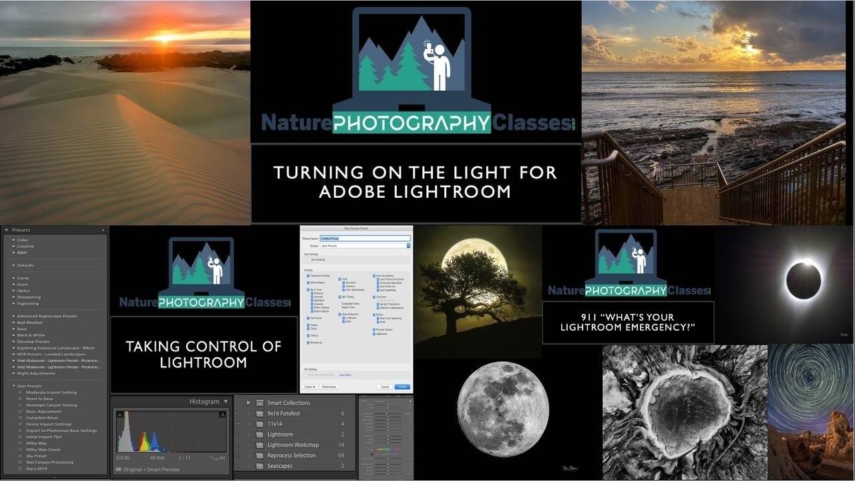Click the preset icon beside Drone Import Settings
Screen dimensions: 855x481
point(21,424)
